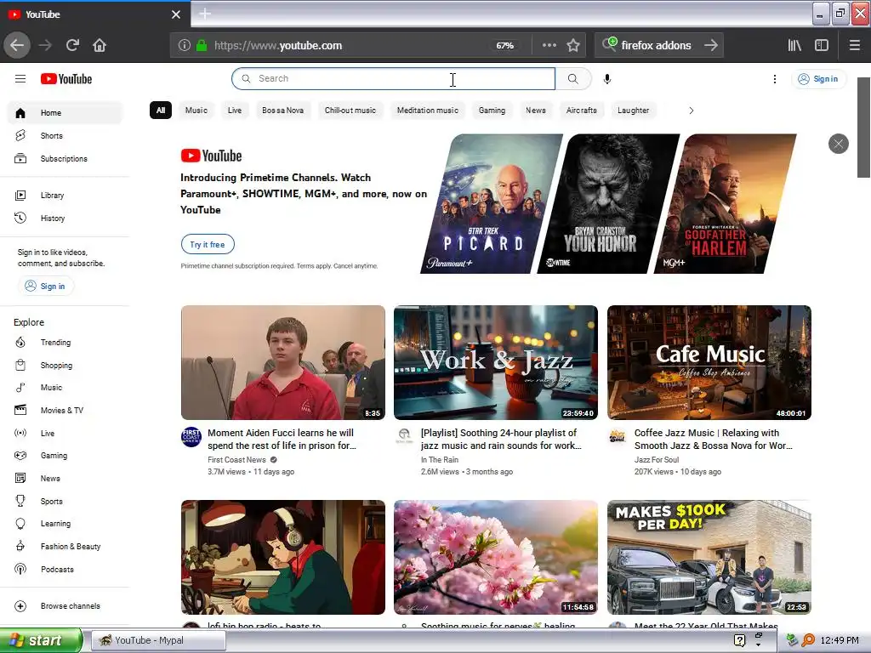The width and height of the screenshot is (871, 653).
Task: Open Live in Explore sidebar
Action: pos(65,433)
